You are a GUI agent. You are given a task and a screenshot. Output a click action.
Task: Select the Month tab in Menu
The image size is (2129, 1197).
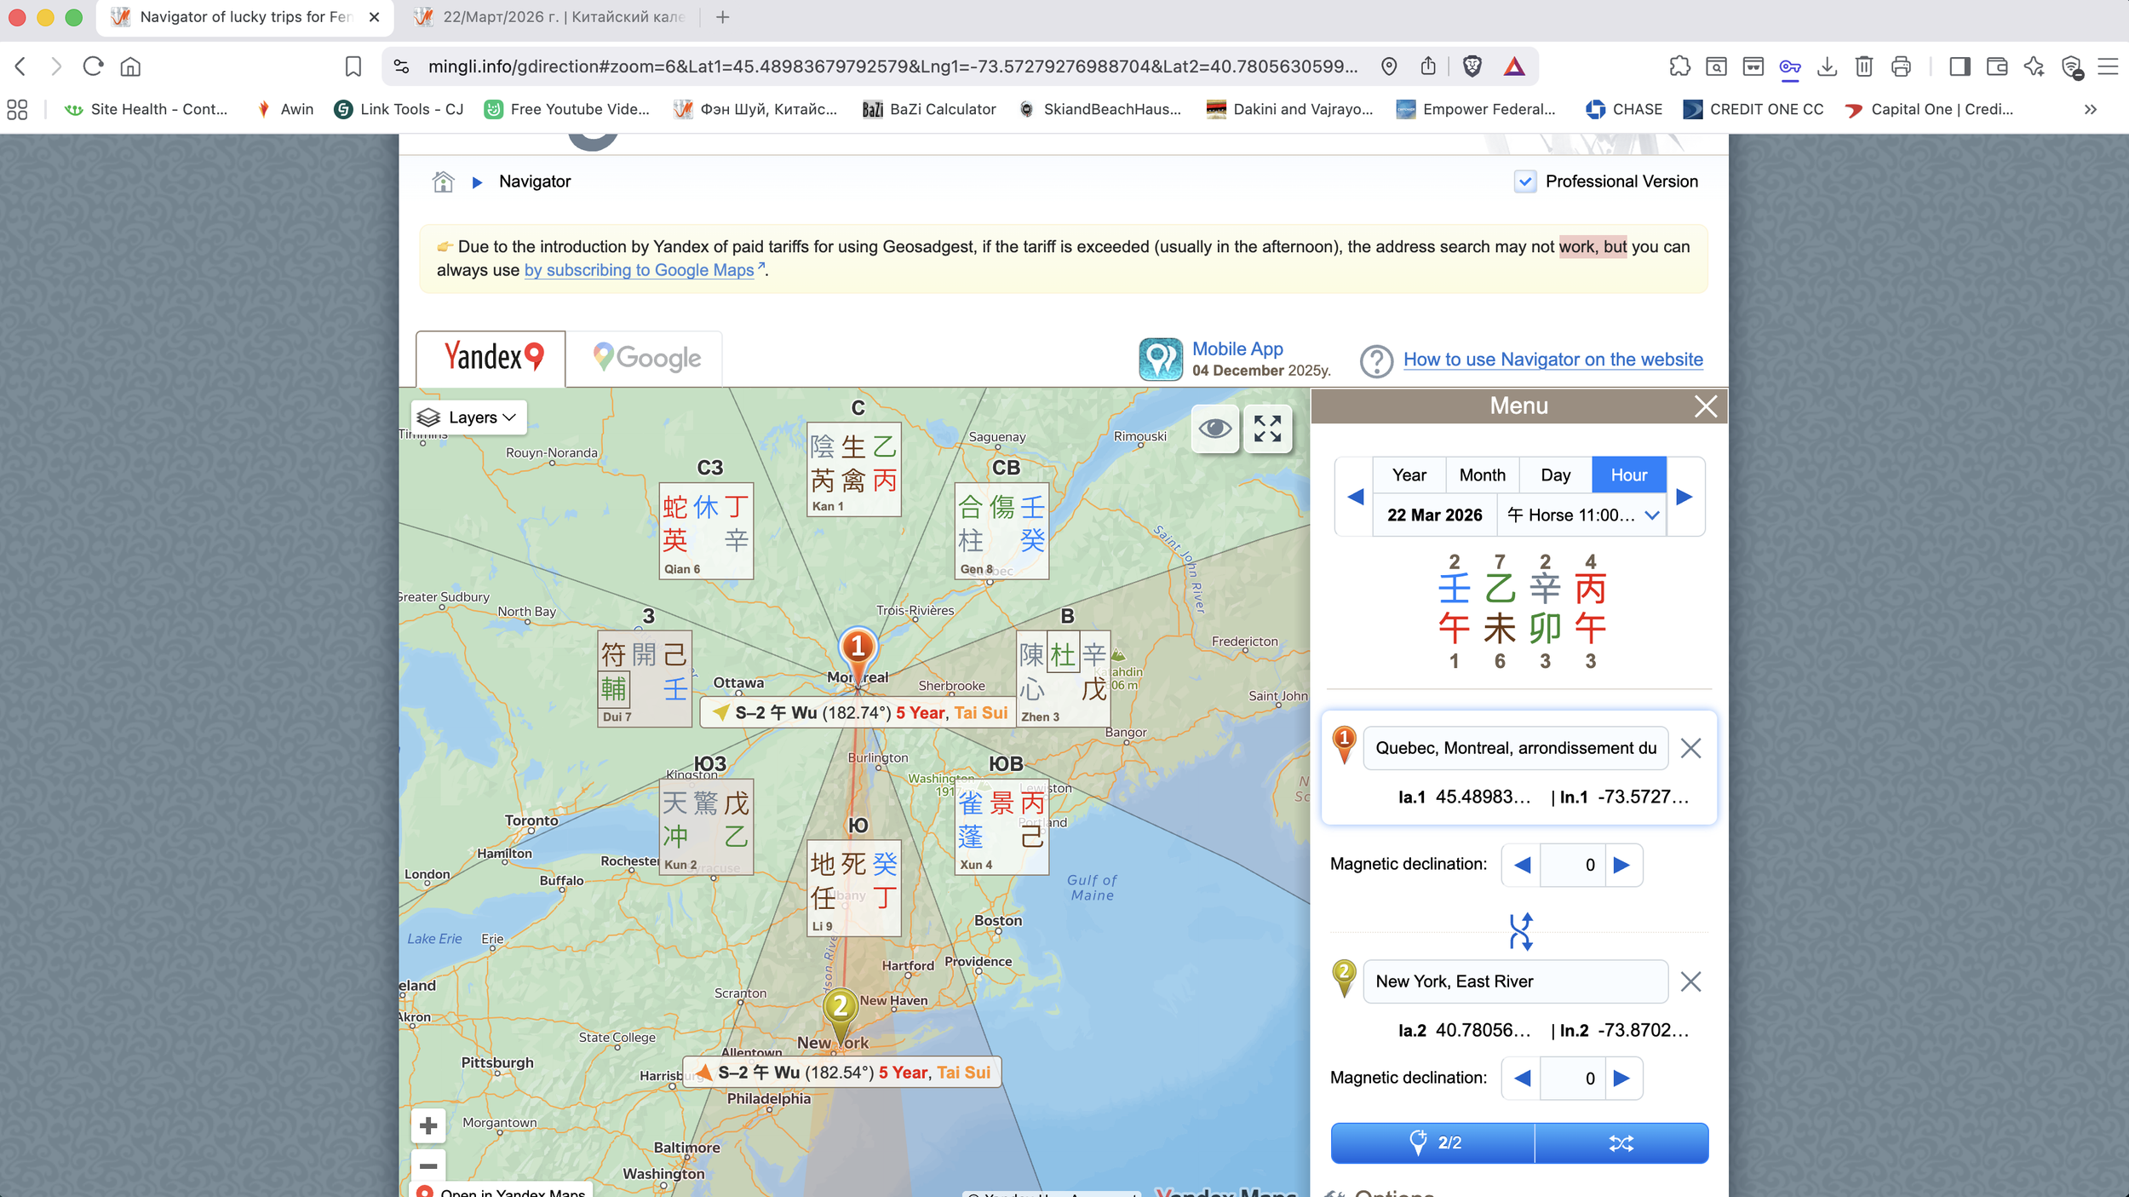(x=1482, y=475)
